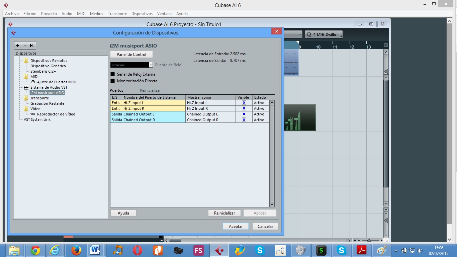Switch to Cubase on the taskbar

(x=219, y=250)
